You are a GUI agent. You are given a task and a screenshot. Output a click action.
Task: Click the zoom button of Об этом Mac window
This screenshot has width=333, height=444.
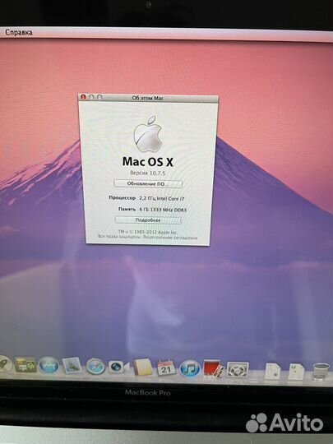pos(99,97)
